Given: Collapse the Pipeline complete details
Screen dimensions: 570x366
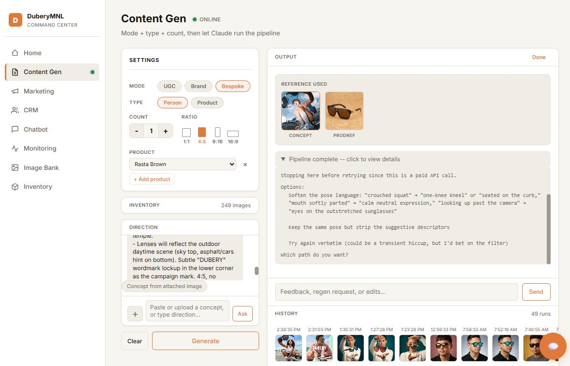Looking at the screenshot, I should (x=283, y=159).
